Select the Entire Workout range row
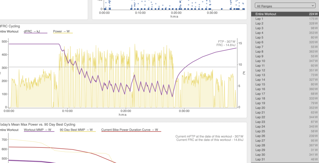 pyautogui.click(x=285, y=14)
